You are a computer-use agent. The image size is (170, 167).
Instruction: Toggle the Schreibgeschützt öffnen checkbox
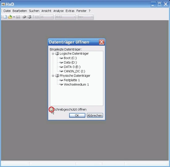click(x=51, y=109)
